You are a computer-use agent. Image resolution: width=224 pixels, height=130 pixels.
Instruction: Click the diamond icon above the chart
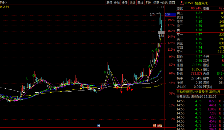(x=158, y=7)
